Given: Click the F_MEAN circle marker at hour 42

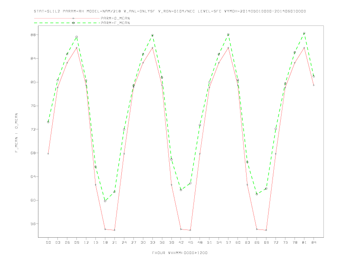Looking at the screenshot, I should pyautogui.click(x=181, y=190).
